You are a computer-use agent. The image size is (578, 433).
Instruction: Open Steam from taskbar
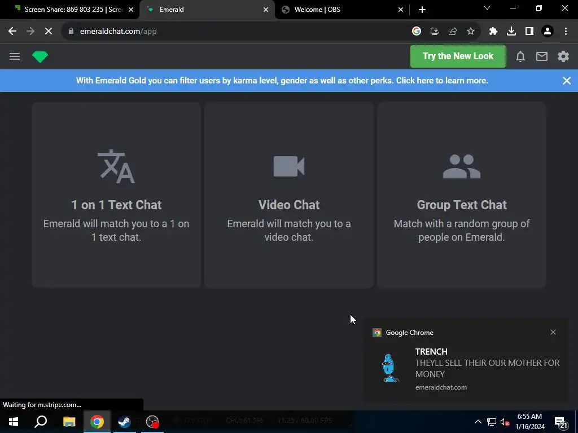[125, 422]
